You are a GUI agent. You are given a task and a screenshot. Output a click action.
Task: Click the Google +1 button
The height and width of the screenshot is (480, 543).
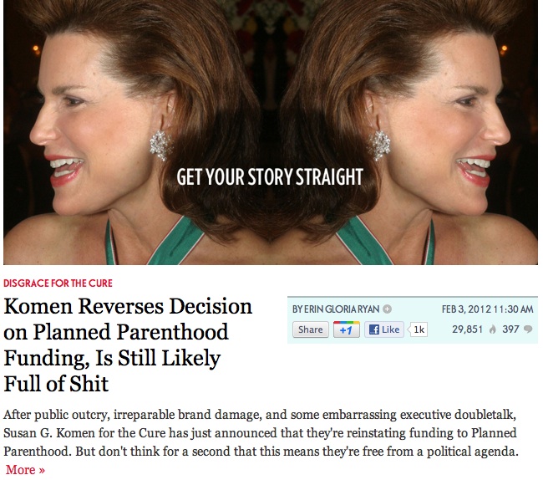pos(347,329)
